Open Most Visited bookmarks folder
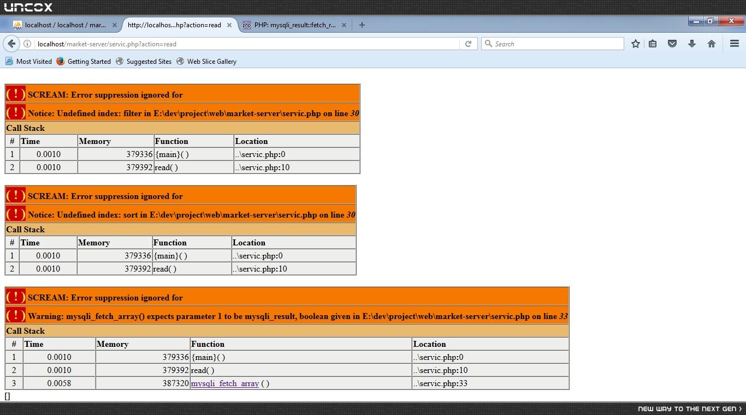 (28, 61)
